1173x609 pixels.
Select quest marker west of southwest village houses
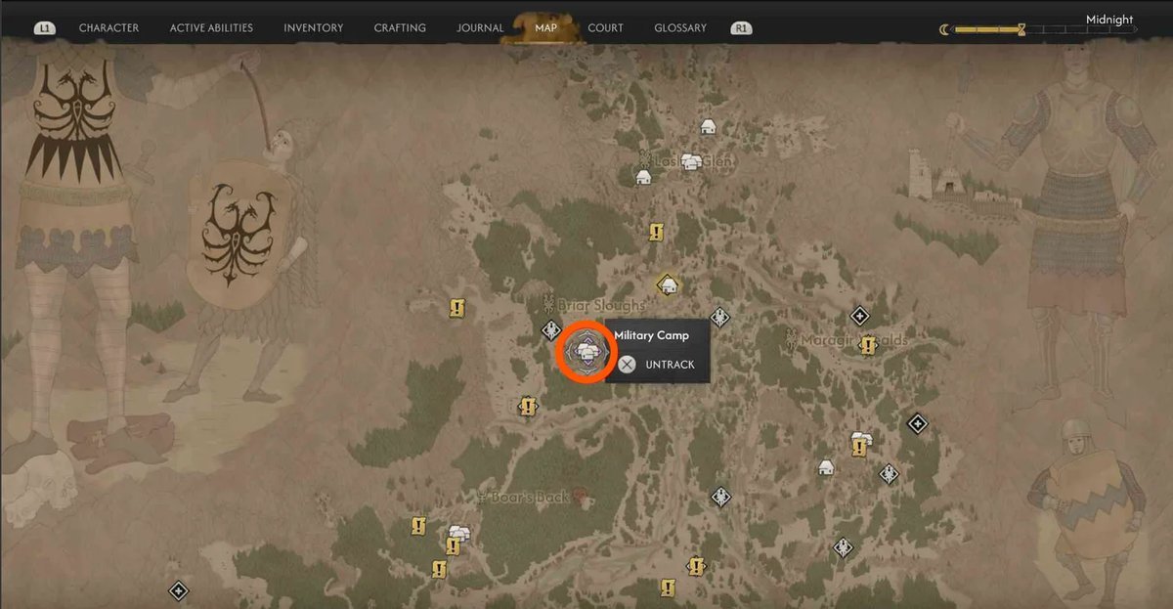(x=418, y=526)
